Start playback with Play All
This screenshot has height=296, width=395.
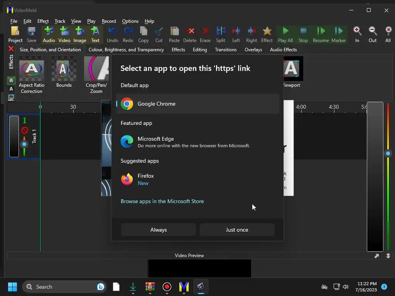[285, 34]
